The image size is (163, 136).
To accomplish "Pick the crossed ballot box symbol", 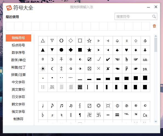I will coord(89,69).
